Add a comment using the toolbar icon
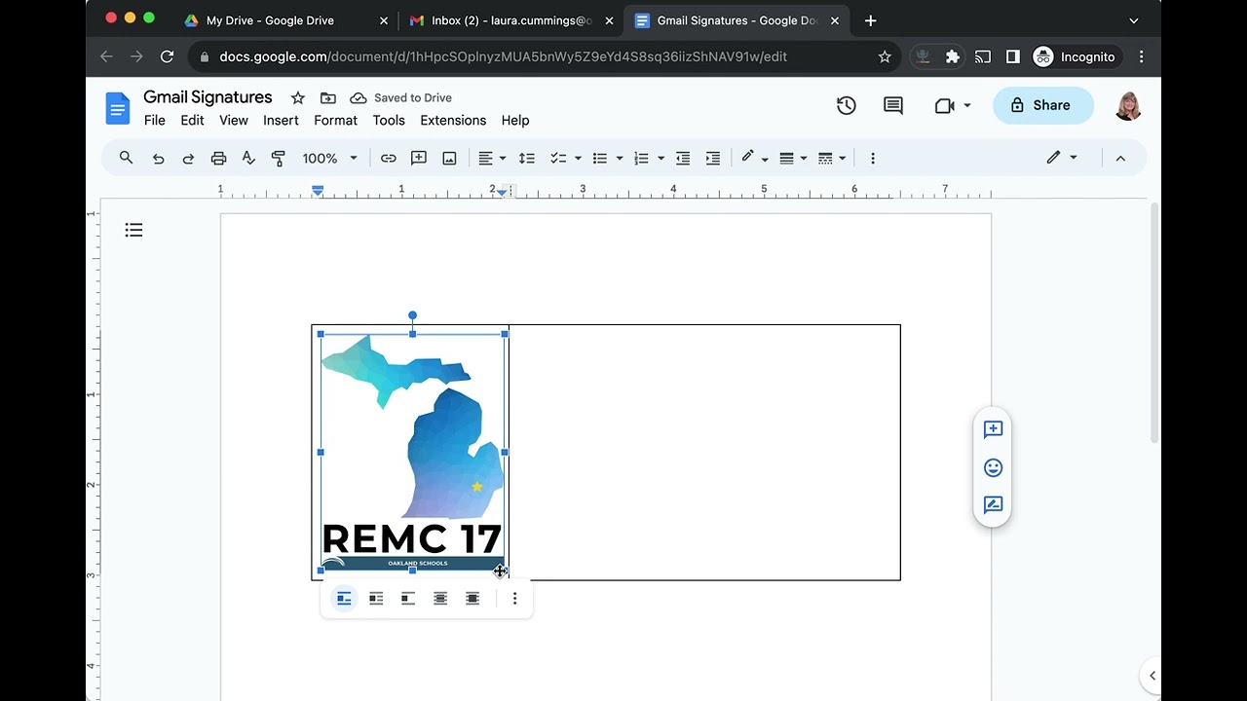The width and height of the screenshot is (1247, 701). tap(419, 158)
